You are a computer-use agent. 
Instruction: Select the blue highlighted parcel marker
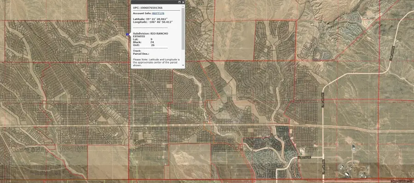(127, 34)
